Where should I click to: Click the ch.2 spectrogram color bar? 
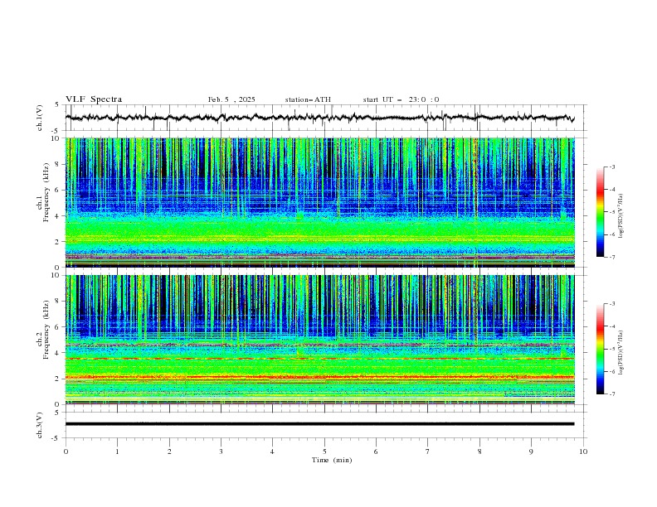click(x=600, y=349)
